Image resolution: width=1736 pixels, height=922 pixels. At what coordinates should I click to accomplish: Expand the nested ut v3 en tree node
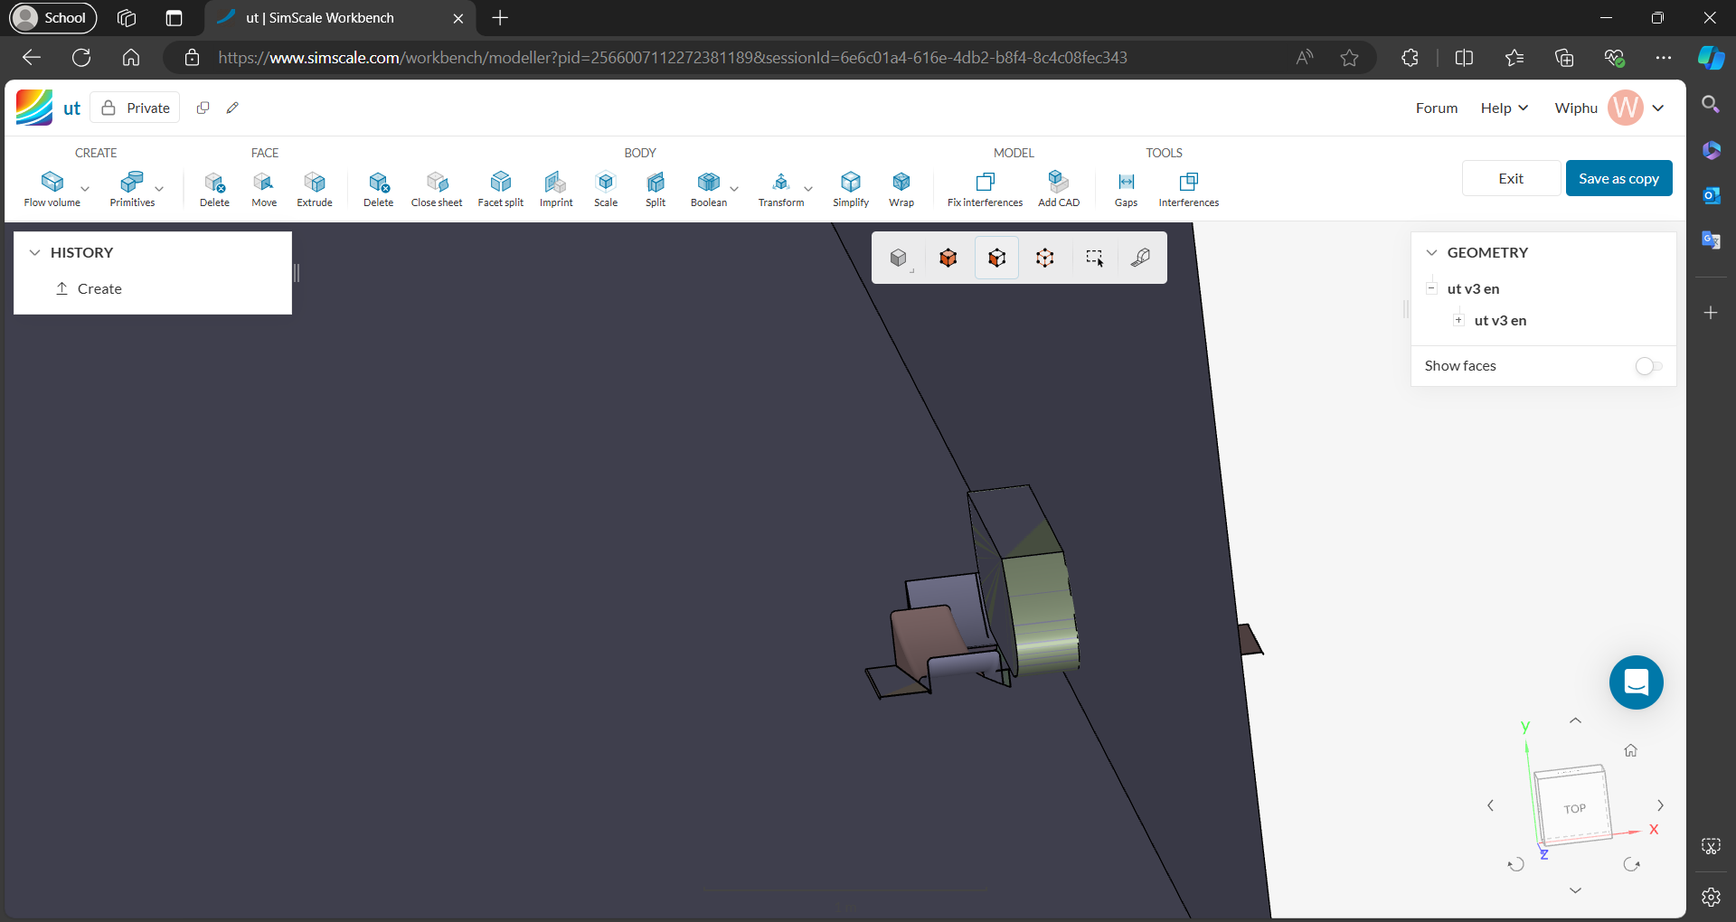pos(1458,320)
